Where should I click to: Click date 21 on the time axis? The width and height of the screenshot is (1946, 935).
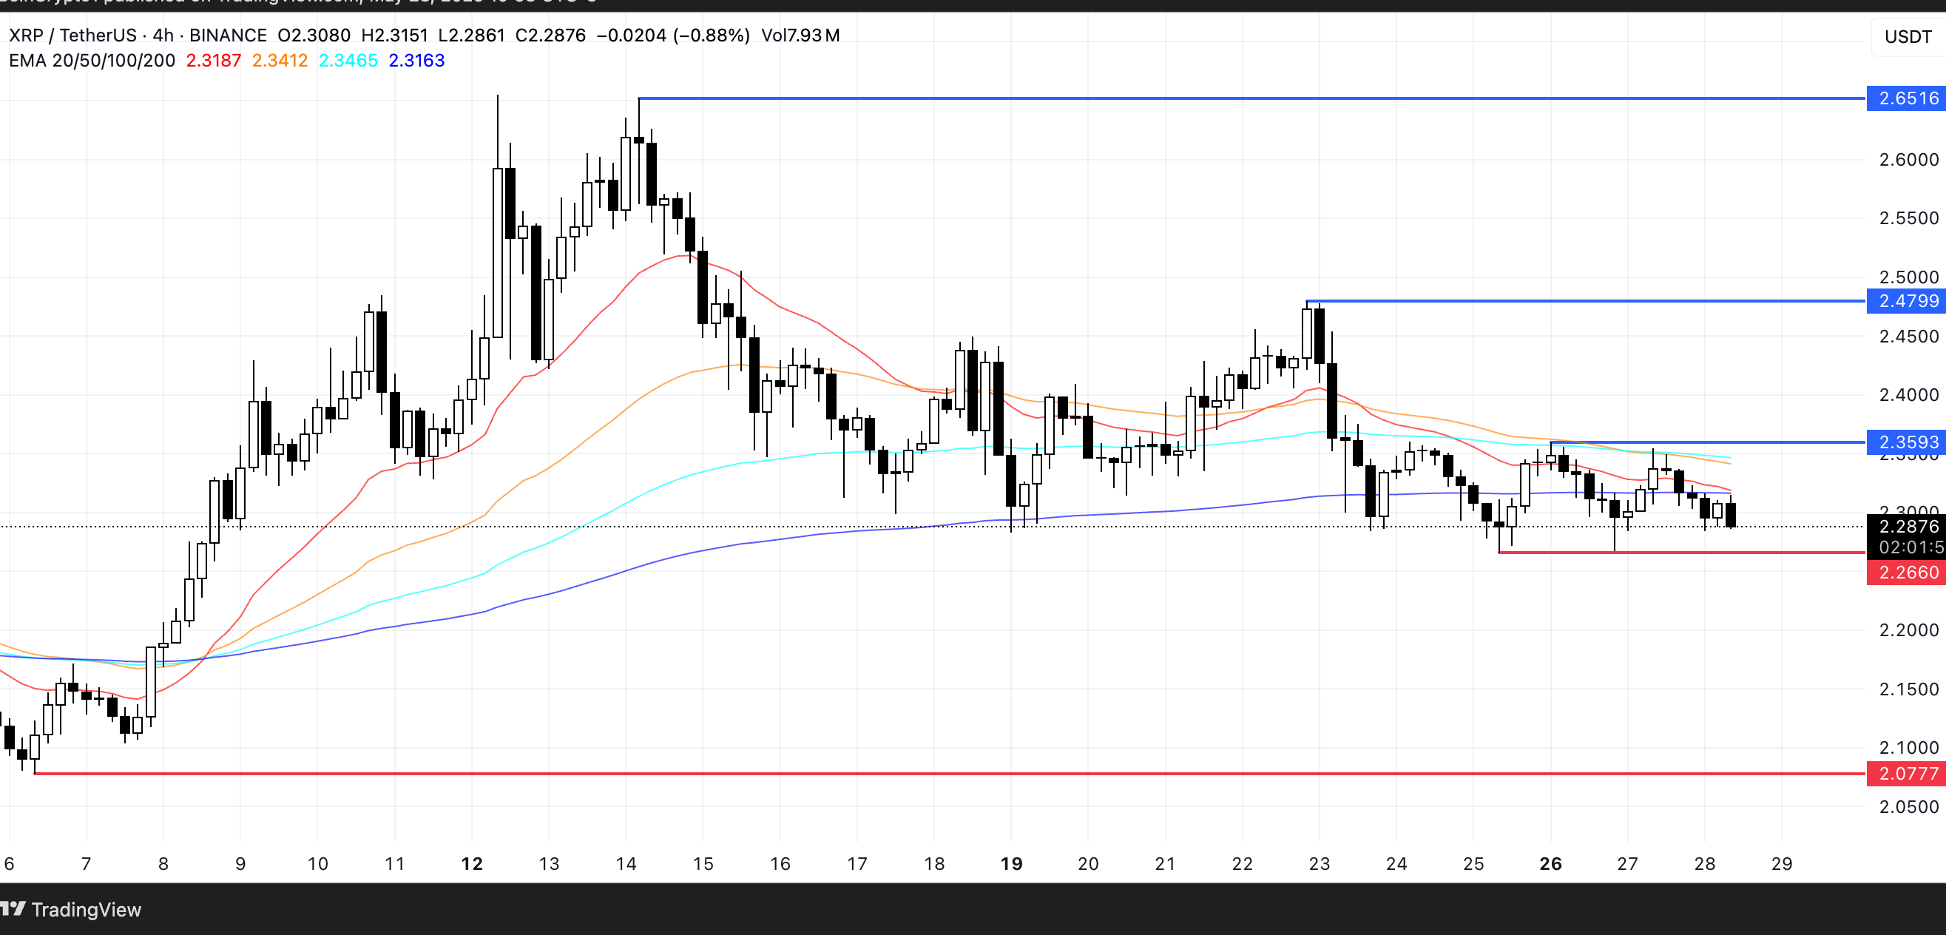click(1166, 863)
